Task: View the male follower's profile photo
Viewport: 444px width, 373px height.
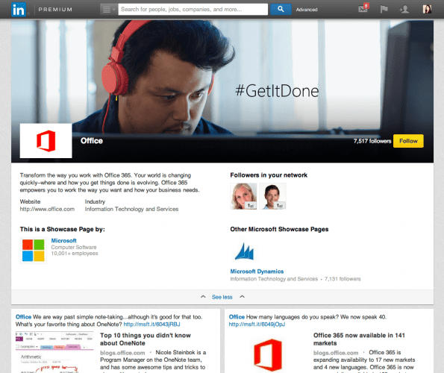Action: click(x=272, y=196)
